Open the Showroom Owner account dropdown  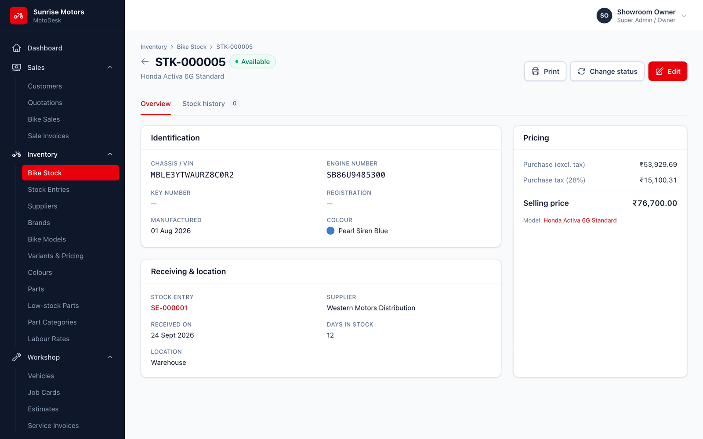(641, 15)
